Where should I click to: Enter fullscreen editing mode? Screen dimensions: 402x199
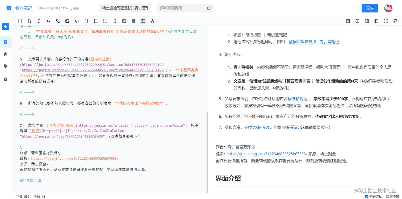[386, 21]
